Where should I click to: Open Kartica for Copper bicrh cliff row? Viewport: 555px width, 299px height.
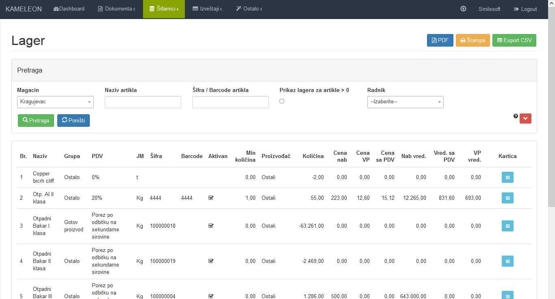click(507, 177)
